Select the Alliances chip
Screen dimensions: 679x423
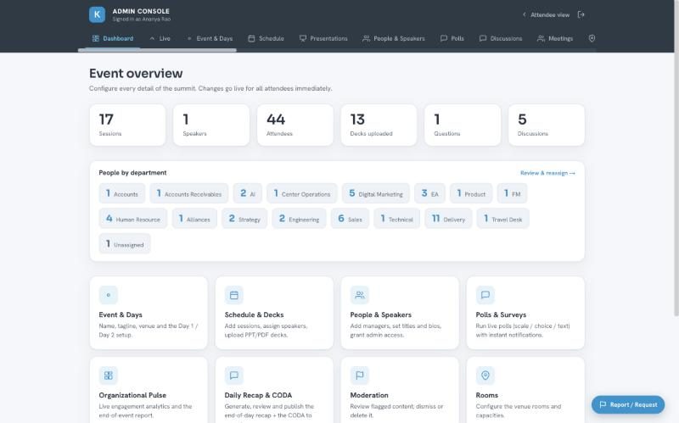194,219
